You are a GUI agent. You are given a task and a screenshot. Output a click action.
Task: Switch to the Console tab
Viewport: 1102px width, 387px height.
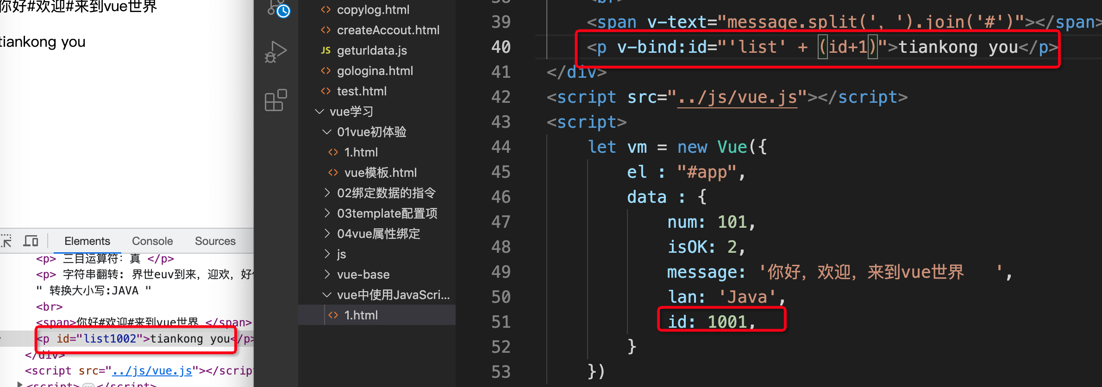(x=152, y=241)
